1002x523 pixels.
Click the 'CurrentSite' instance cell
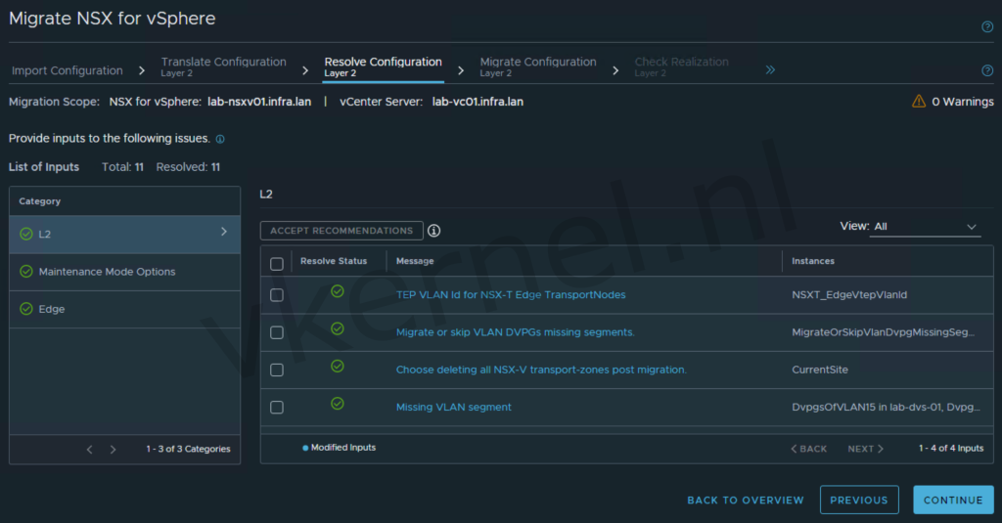[820, 370]
